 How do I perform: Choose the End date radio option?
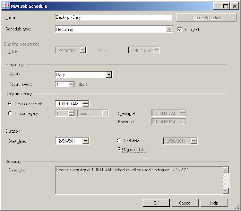pyautogui.click(x=119, y=141)
